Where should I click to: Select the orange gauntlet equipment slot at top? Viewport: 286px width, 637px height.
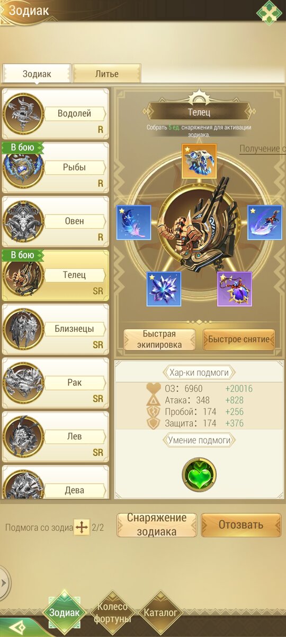pos(199,161)
